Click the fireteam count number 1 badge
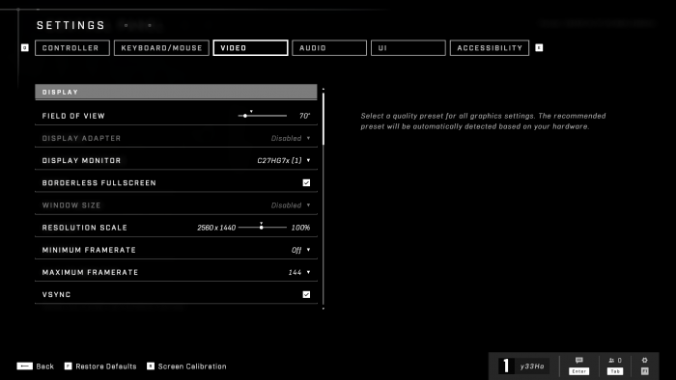 tap(506, 366)
